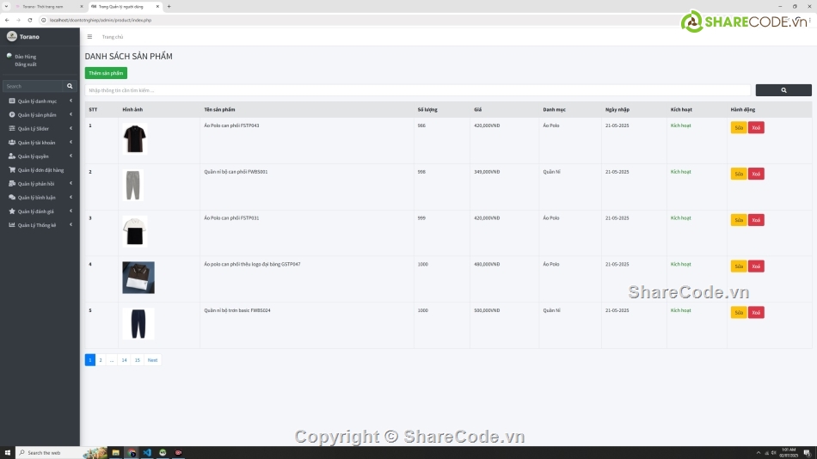Click the Quản lý phản hồi icon
Screen dimensions: 817x459
[12, 183]
